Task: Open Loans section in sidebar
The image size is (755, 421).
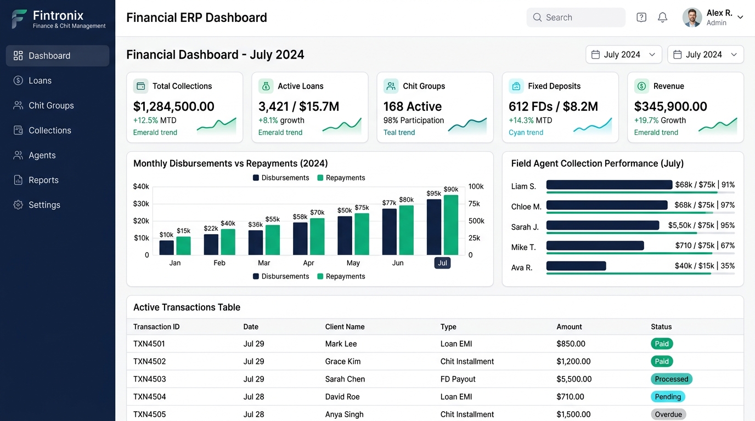Action: (58, 81)
